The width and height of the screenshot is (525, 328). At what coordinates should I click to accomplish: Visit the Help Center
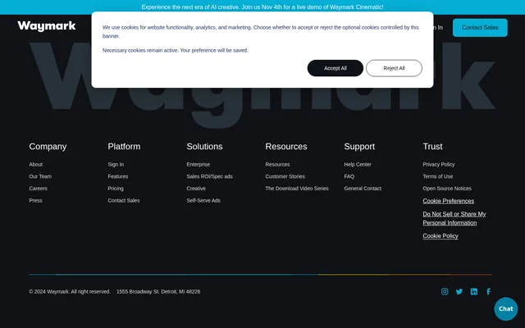tap(358, 164)
